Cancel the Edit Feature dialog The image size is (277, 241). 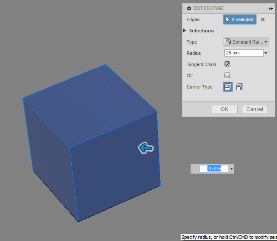click(255, 109)
